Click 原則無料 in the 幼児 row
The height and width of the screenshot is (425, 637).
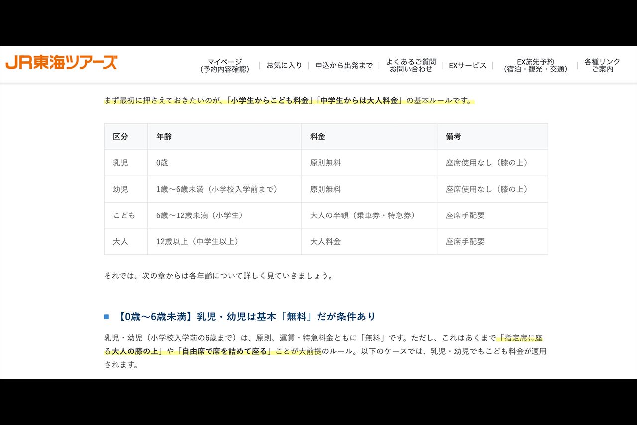pyautogui.click(x=325, y=189)
